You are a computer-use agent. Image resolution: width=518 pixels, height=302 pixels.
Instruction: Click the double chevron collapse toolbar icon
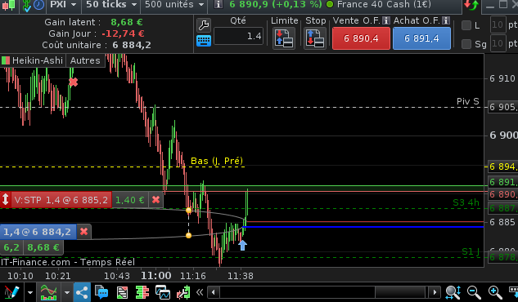(x=200, y=292)
